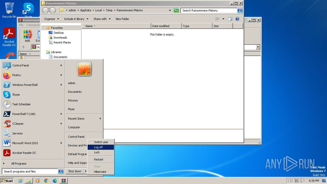Choose Restart from the shutdown menu
This screenshot has width=327, height=184.
101,159
